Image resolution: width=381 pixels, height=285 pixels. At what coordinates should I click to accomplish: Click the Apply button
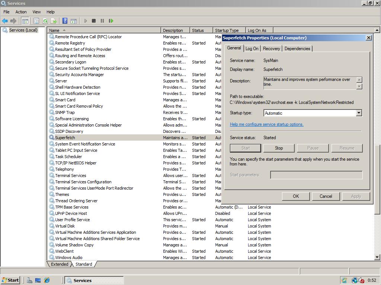[x=356, y=196]
